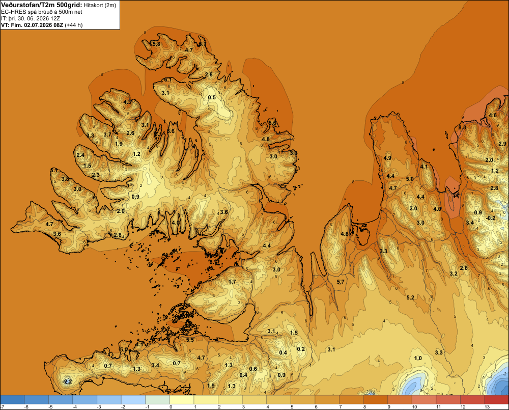Pick the dark blue legend swatch between -7 and -6
This screenshot has width=509, height=410.
click(12, 399)
